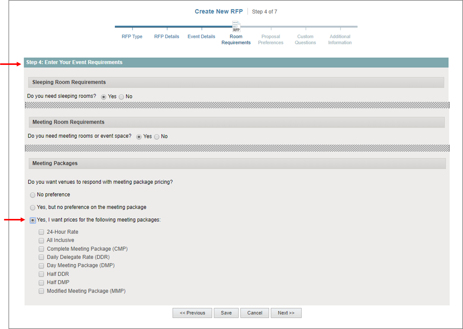Image resolution: width=463 pixels, height=329 pixels.
Task: Select No for meeting rooms or event space
Action: click(157, 137)
